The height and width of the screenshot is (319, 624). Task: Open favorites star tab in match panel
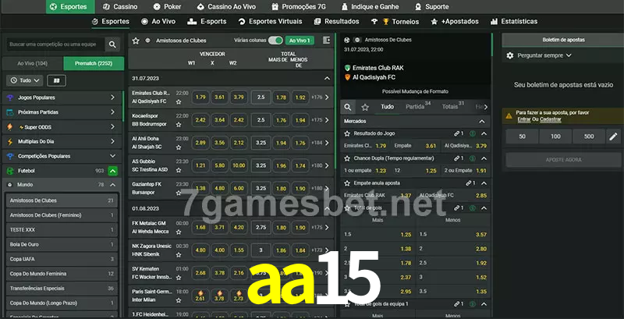click(365, 107)
